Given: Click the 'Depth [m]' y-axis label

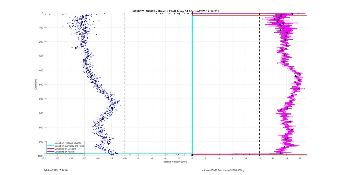Looking at the screenshot, I should pyautogui.click(x=36, y=84).
